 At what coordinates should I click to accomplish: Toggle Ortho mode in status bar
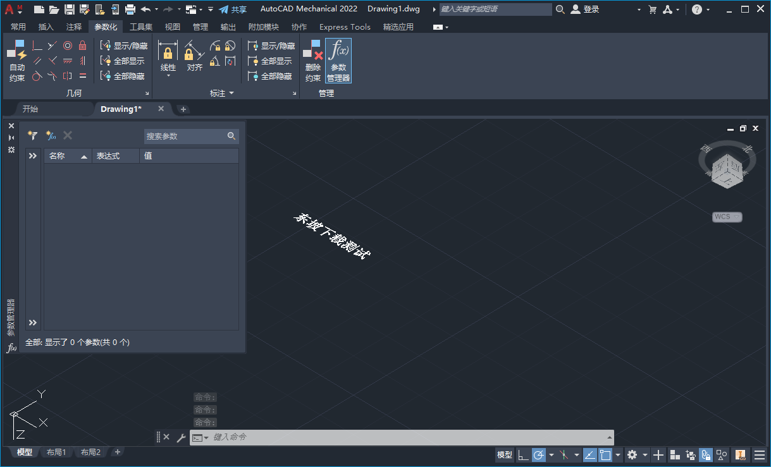523,455
